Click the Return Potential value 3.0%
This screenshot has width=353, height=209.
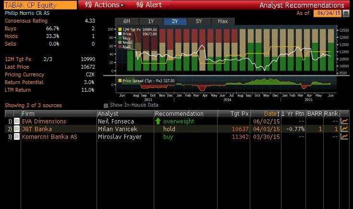(x=89, y=82)
